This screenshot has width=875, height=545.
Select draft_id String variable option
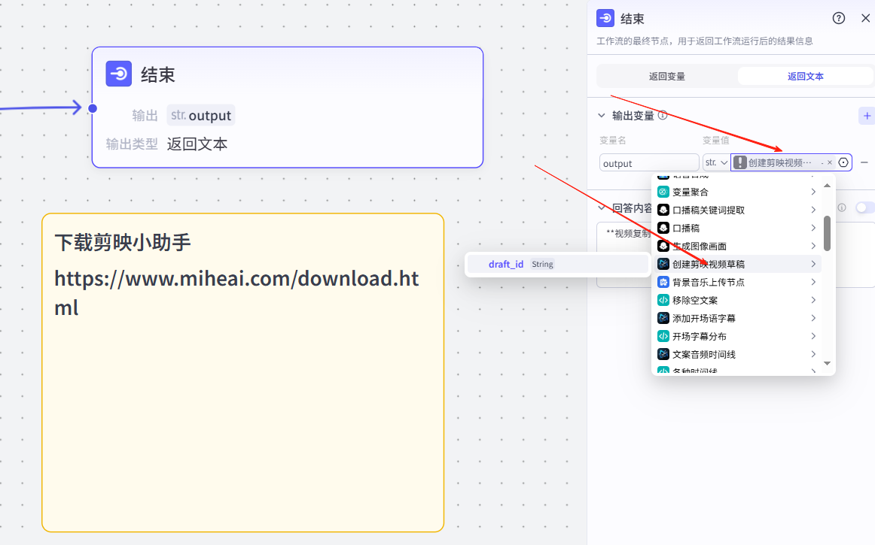coord(557,264)
